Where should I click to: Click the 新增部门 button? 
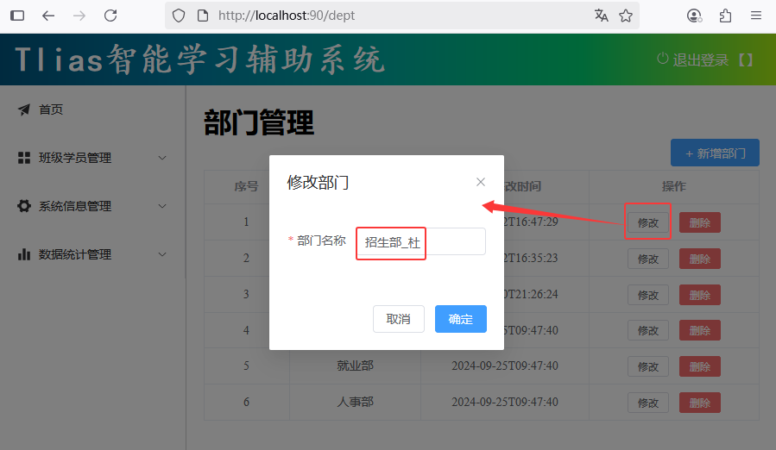click(715, 153)
